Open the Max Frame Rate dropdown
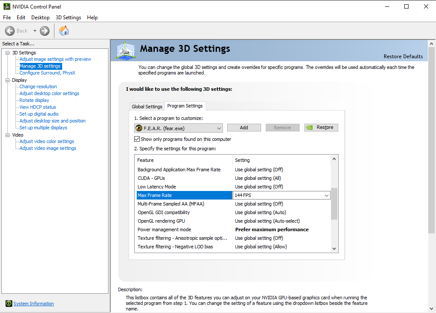Image resolution: width=436 pixels, height=313 pixels. pos(327,195)
